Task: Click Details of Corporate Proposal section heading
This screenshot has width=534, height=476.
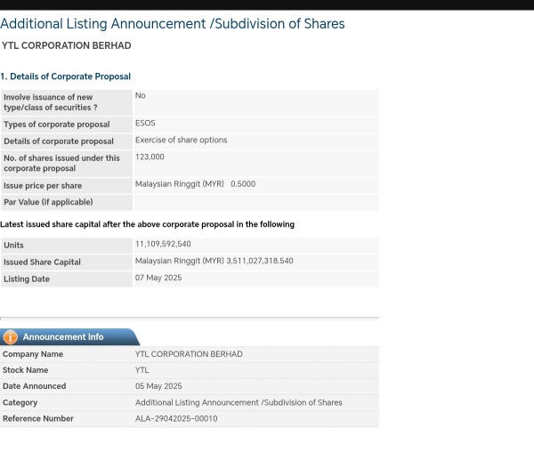Action: click(x=65, y=77)
